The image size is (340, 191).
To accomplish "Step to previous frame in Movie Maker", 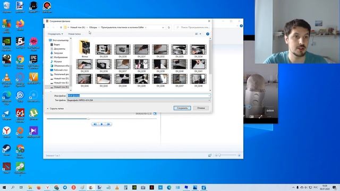I will coord(95,124).
